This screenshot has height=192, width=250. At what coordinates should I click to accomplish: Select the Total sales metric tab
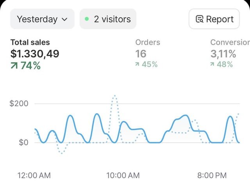tap(30, 42)
